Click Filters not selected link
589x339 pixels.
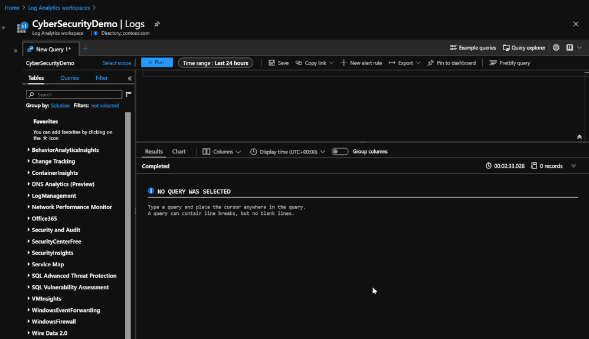tap(105, 106)
